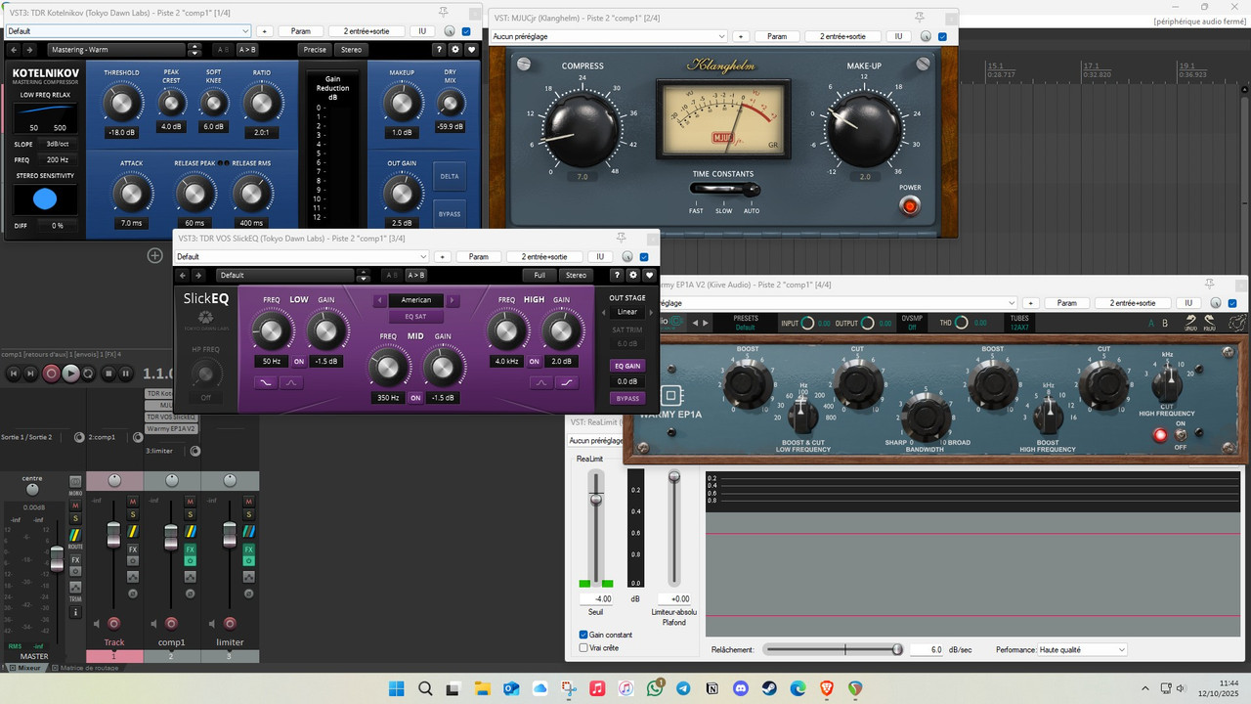The width and height of the screenshot is (1251, 704).
Task: Open Kotelnikov settings gear icon
Action: pyautogui.click(x=453, y=50)
